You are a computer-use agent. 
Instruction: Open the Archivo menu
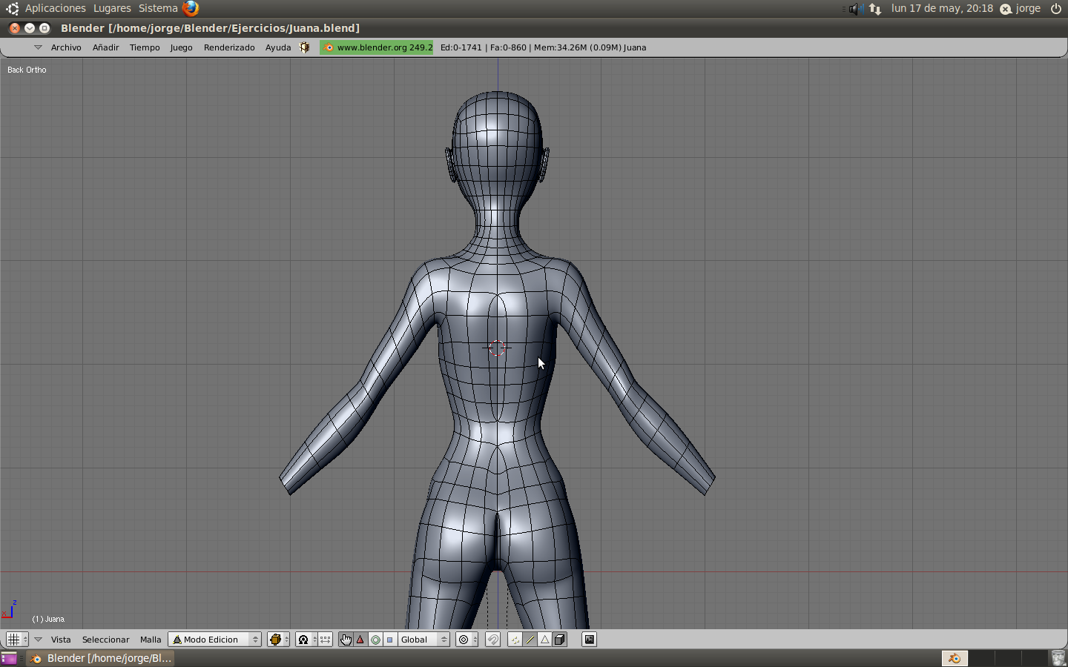pos(66,47)
